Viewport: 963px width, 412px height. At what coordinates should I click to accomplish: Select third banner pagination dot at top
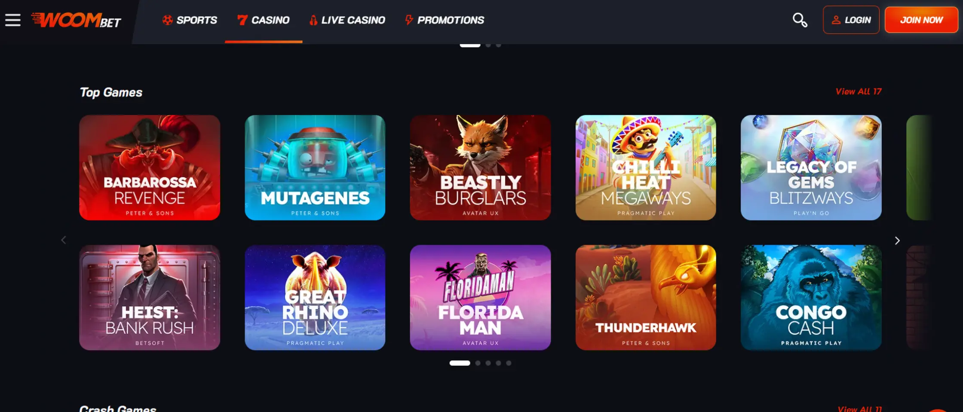coord(498,45)
